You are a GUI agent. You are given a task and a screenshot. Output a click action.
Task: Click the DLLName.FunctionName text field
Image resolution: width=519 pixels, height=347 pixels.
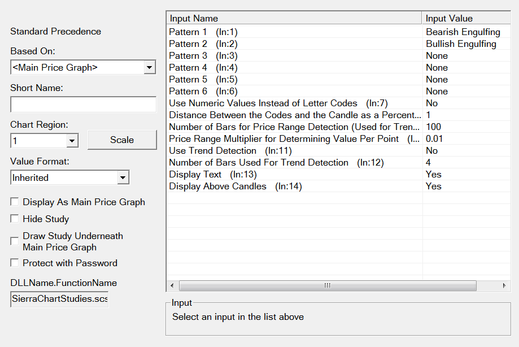pos(59,298)
